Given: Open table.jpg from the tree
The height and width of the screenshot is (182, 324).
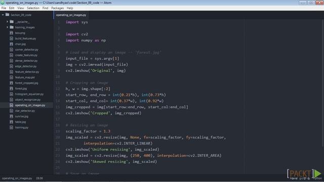Looking at the screenshot, I should coord(20,122).
